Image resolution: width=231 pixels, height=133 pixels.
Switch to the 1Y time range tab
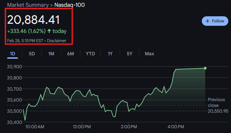coord(110,54)
